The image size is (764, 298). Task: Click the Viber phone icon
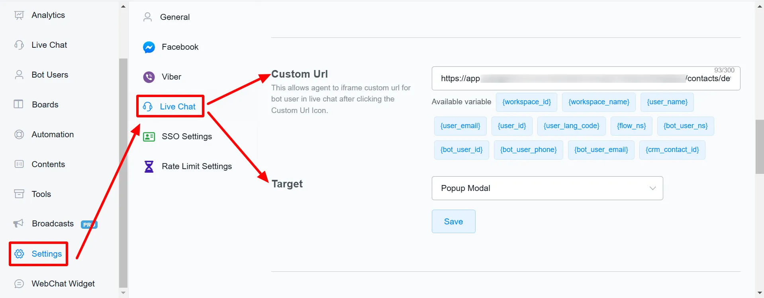tap(149, 77)
